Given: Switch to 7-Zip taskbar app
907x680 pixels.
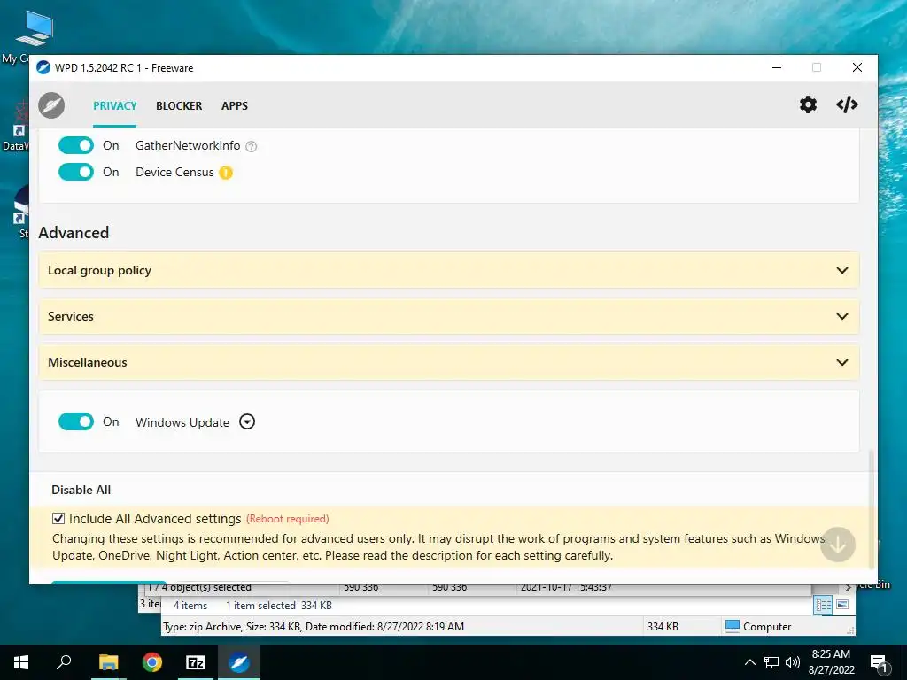Looking at the screenshot, I should click(196, 662).
